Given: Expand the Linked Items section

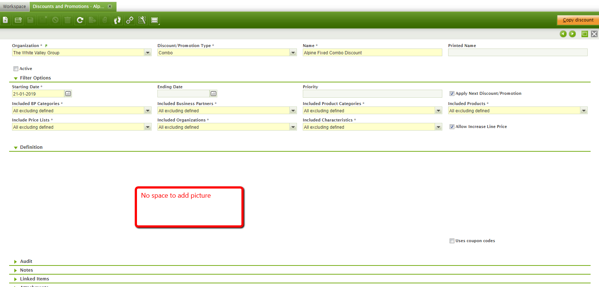Looking at the screenshot, I should 34,279.
